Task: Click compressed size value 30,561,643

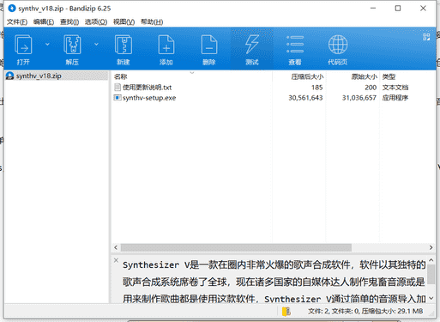Action: point(305,98)
